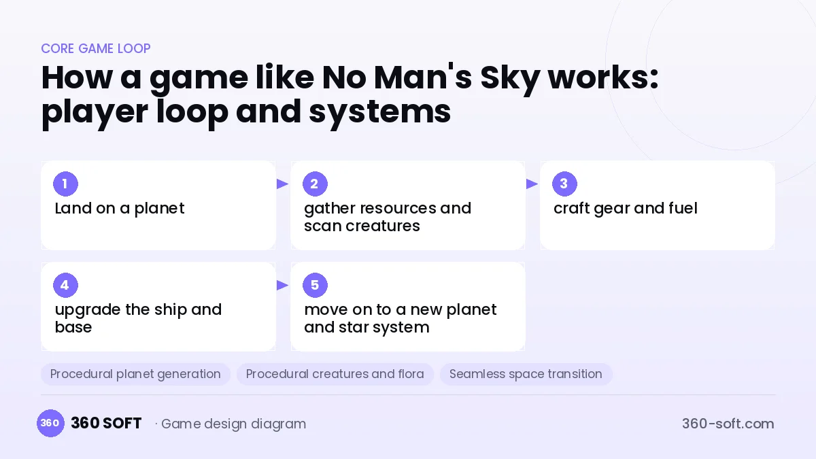Click the 'Procedural creatures and flora' tag
Viewport: 816px width, 459px height.
coord(335,374)
